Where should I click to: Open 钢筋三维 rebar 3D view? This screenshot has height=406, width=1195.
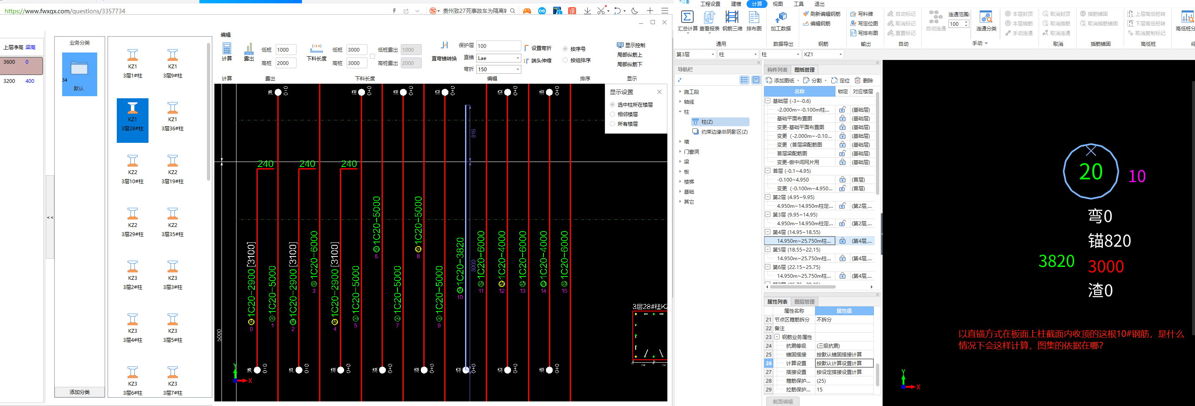(x=732, y=17)
